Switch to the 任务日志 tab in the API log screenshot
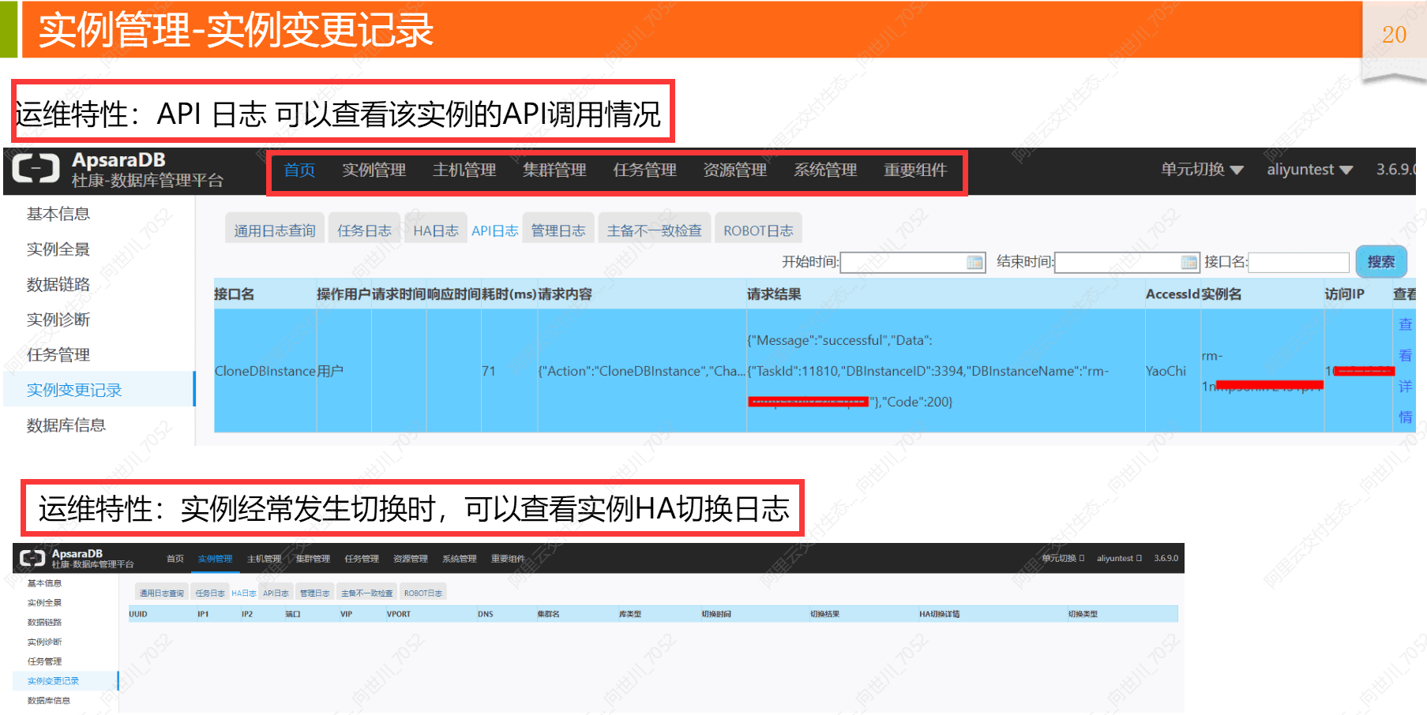This screenshot has height=715, width=1427. click(364, 230)
